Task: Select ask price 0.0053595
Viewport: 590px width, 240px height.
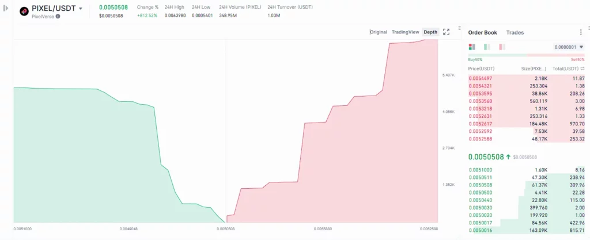Action: 480,93
